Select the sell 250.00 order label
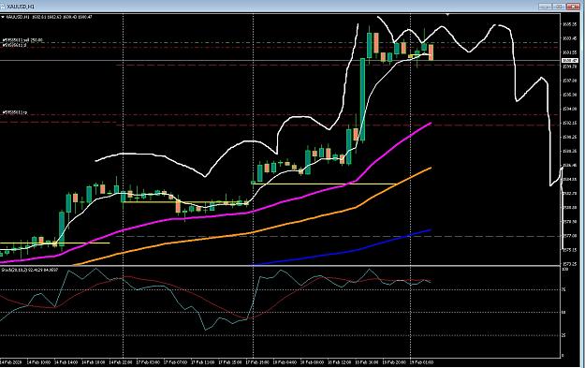Viewport: 585px width, 368px height. coord(22,40)
